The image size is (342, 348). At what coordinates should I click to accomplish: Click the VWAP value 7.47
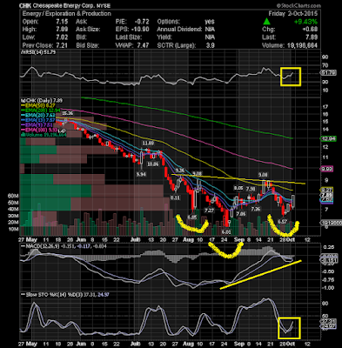143,45
